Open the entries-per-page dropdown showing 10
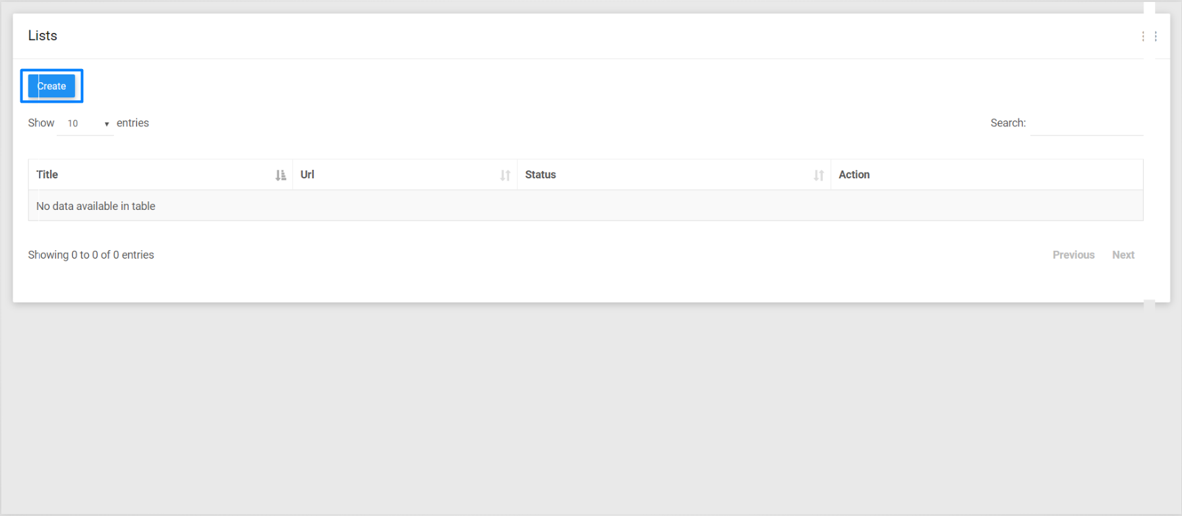The image size is (1182, 516). tap(86, 124)
